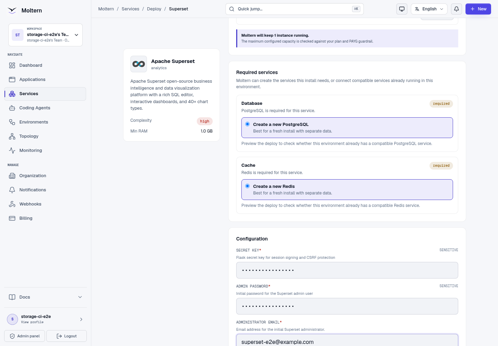Click the Admin Password field
The width and height of the screenshot is (498, 346).
tap(347, 306)
